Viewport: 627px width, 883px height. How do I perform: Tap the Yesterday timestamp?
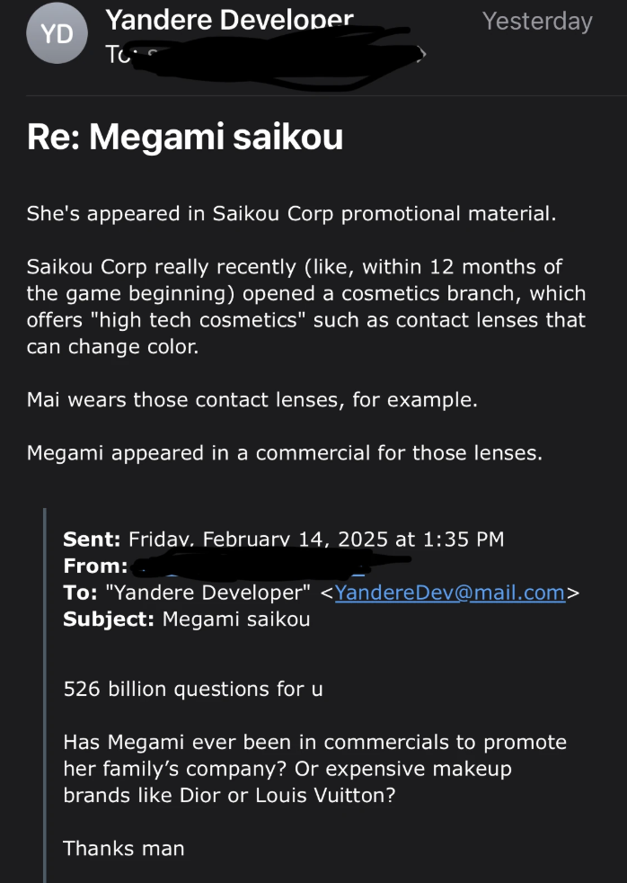coord(537,22)
